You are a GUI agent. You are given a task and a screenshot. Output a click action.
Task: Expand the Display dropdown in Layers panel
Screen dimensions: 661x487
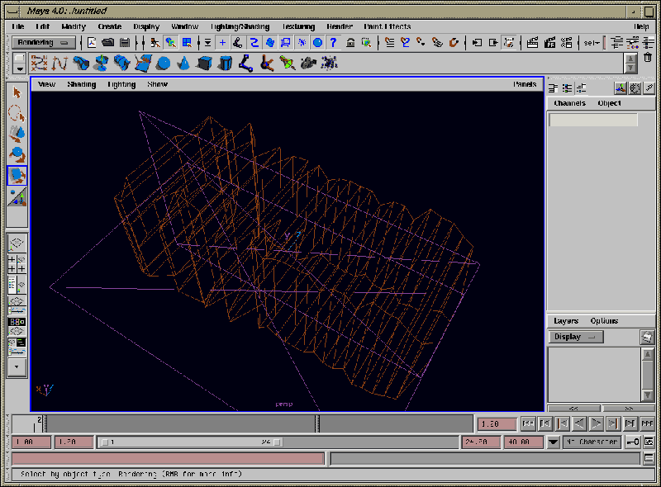click(576, 337)
